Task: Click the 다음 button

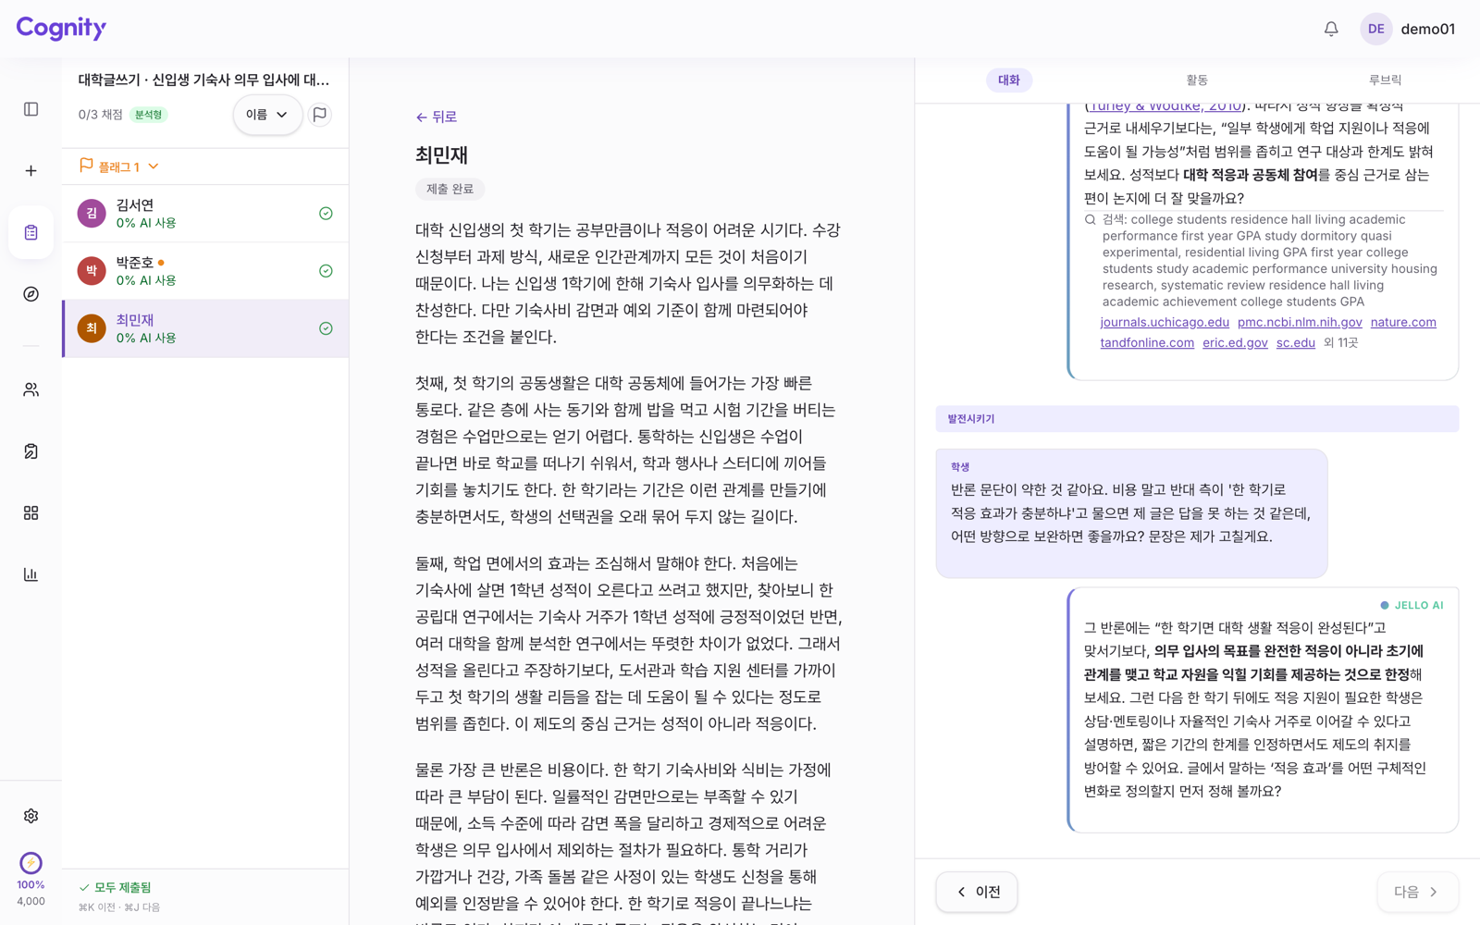Action: (x=1417, y=892)
